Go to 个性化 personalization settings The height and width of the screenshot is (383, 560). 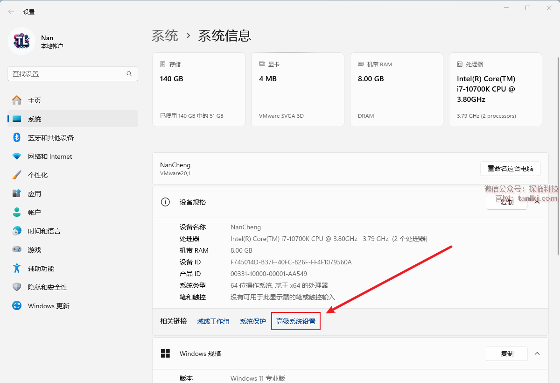37,175
